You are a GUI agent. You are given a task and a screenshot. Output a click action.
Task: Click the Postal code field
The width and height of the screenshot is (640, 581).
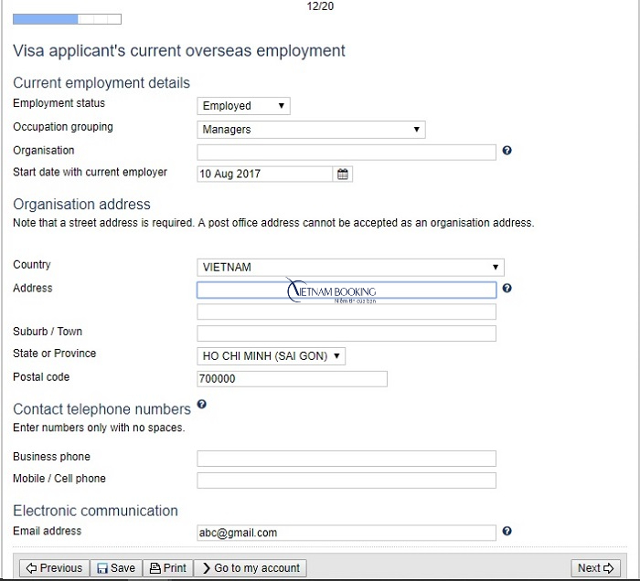pos(292,379)
